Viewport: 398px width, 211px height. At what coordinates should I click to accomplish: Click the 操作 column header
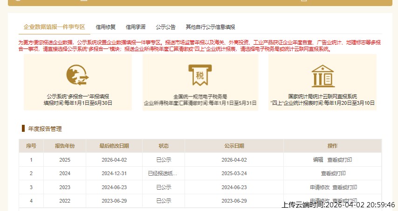coord(332,146)
